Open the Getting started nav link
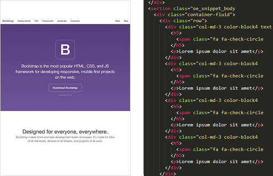Screen dimensions: 273x176 (24, 21)
